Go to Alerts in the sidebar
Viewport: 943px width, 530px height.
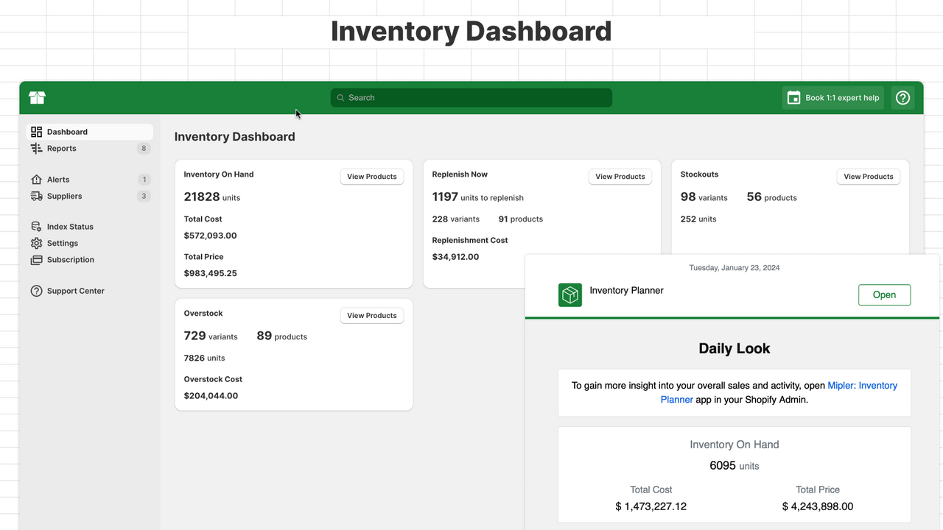click(x=90, y=180)
